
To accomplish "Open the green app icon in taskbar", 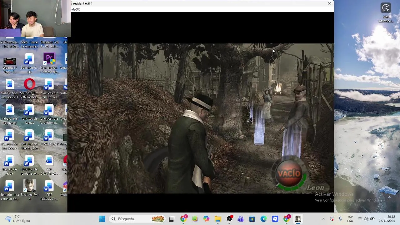I will click(195, 219).
